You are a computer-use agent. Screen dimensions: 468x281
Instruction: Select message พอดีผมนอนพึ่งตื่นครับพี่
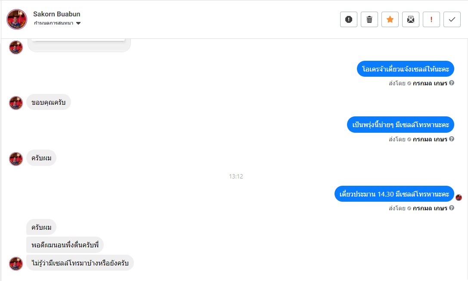(x=65, y=245)
